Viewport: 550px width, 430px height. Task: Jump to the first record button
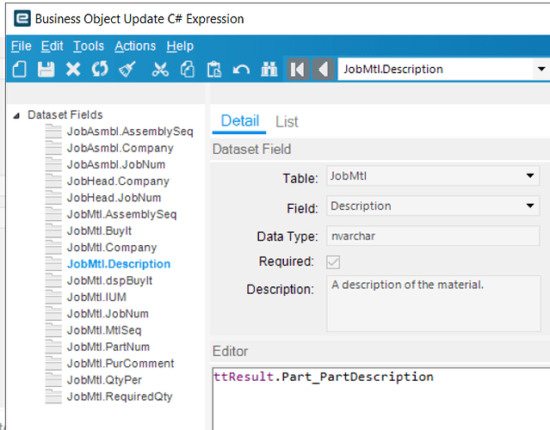297,70
